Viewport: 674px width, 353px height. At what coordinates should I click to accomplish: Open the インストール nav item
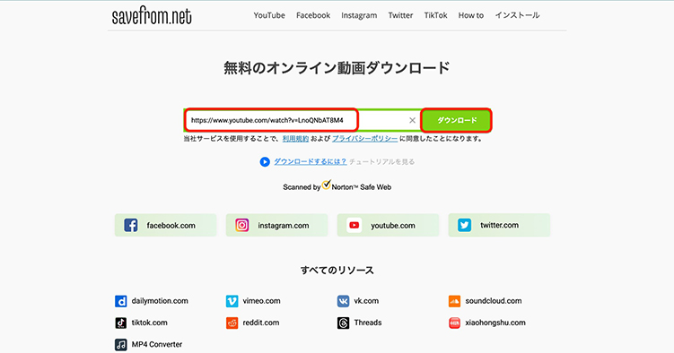click(517, 15)
